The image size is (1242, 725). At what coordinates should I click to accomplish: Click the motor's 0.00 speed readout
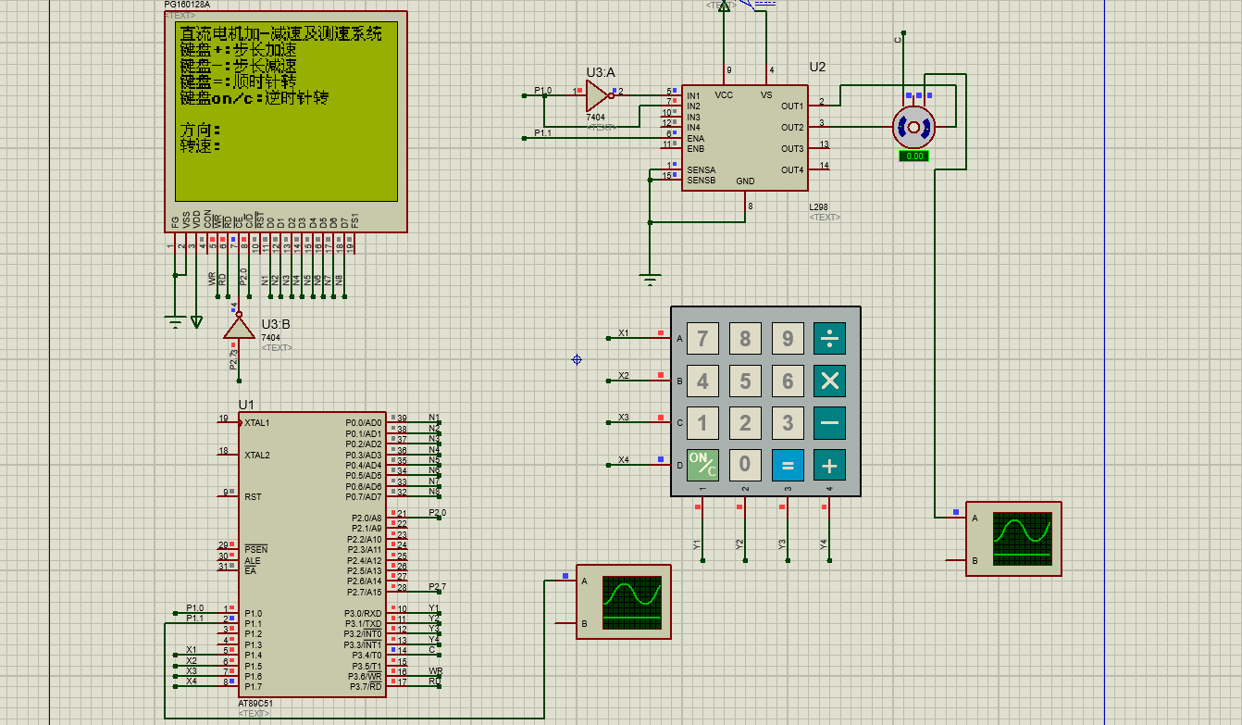point(913,156)
